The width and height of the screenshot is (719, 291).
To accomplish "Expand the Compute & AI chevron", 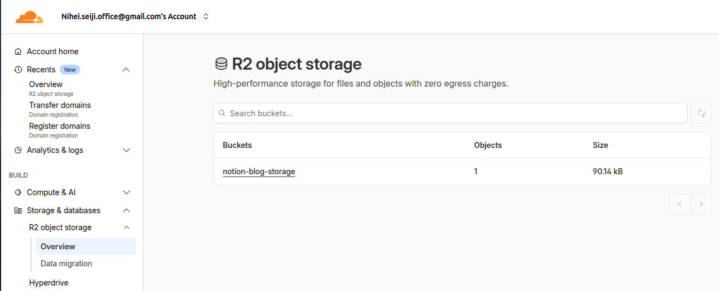I will [x=126, y=192].
